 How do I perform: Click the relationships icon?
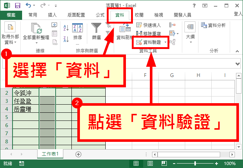(x=172, y=42)
